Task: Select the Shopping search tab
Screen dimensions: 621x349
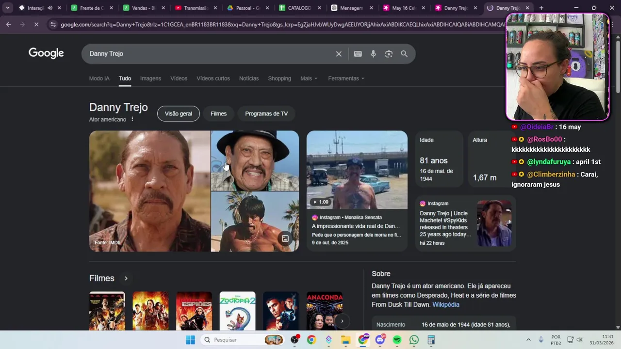Action: (279, 79)
